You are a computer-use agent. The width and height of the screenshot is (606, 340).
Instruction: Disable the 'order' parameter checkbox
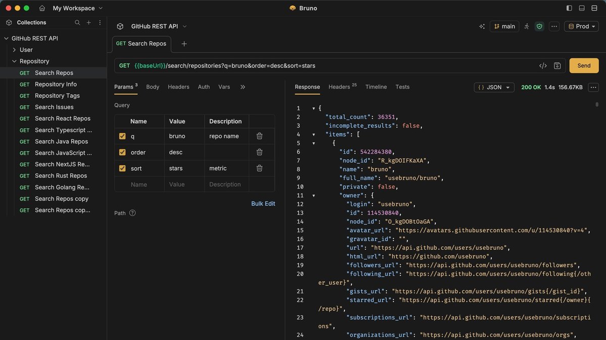click(122, 152)
